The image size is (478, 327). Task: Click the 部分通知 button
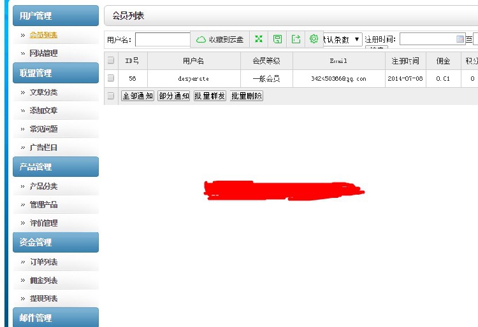pos(174,96)
